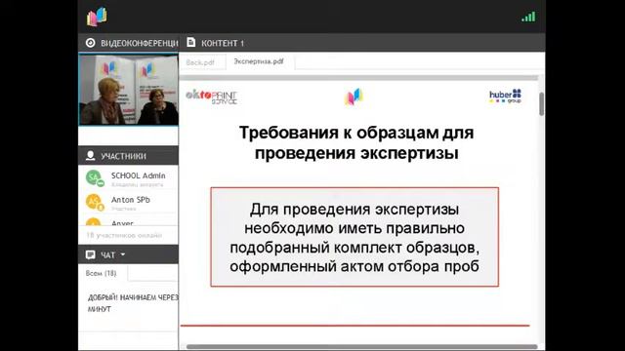Open the Видеоконференция panel header
The height and width of the screenshot is (351, 625).
(x=128, y=43)
